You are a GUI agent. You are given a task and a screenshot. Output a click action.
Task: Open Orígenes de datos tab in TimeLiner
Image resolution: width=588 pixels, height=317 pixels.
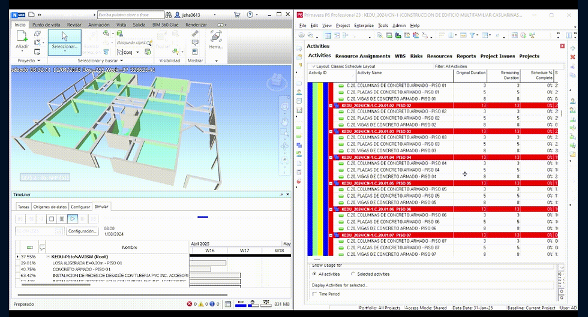coord(50,207)
